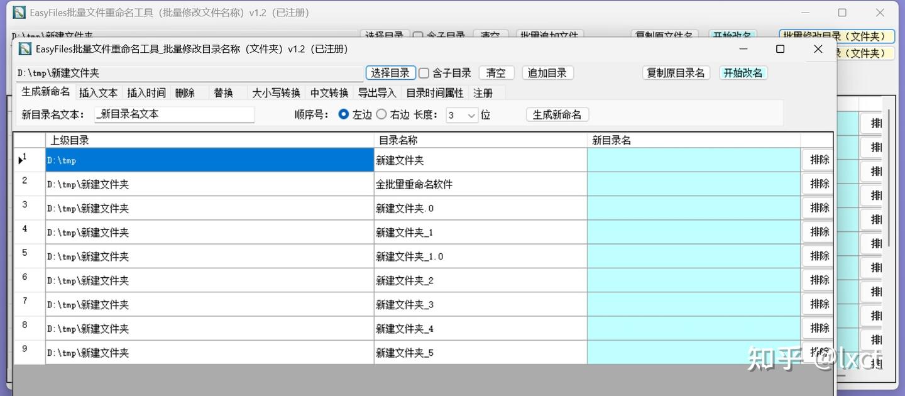Click the 复制原目录名 button
Viewport: 905px width, 396px height.
tap(676, 72)
